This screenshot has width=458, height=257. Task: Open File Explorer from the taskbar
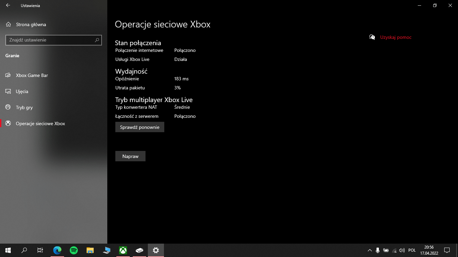click(90, 250)
